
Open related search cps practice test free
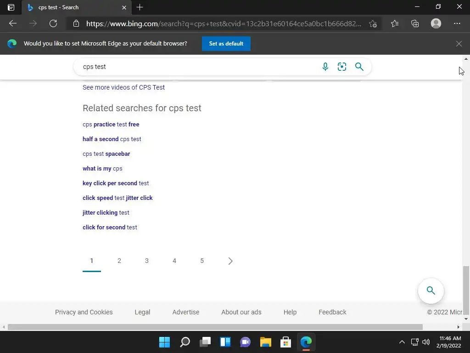111,124
